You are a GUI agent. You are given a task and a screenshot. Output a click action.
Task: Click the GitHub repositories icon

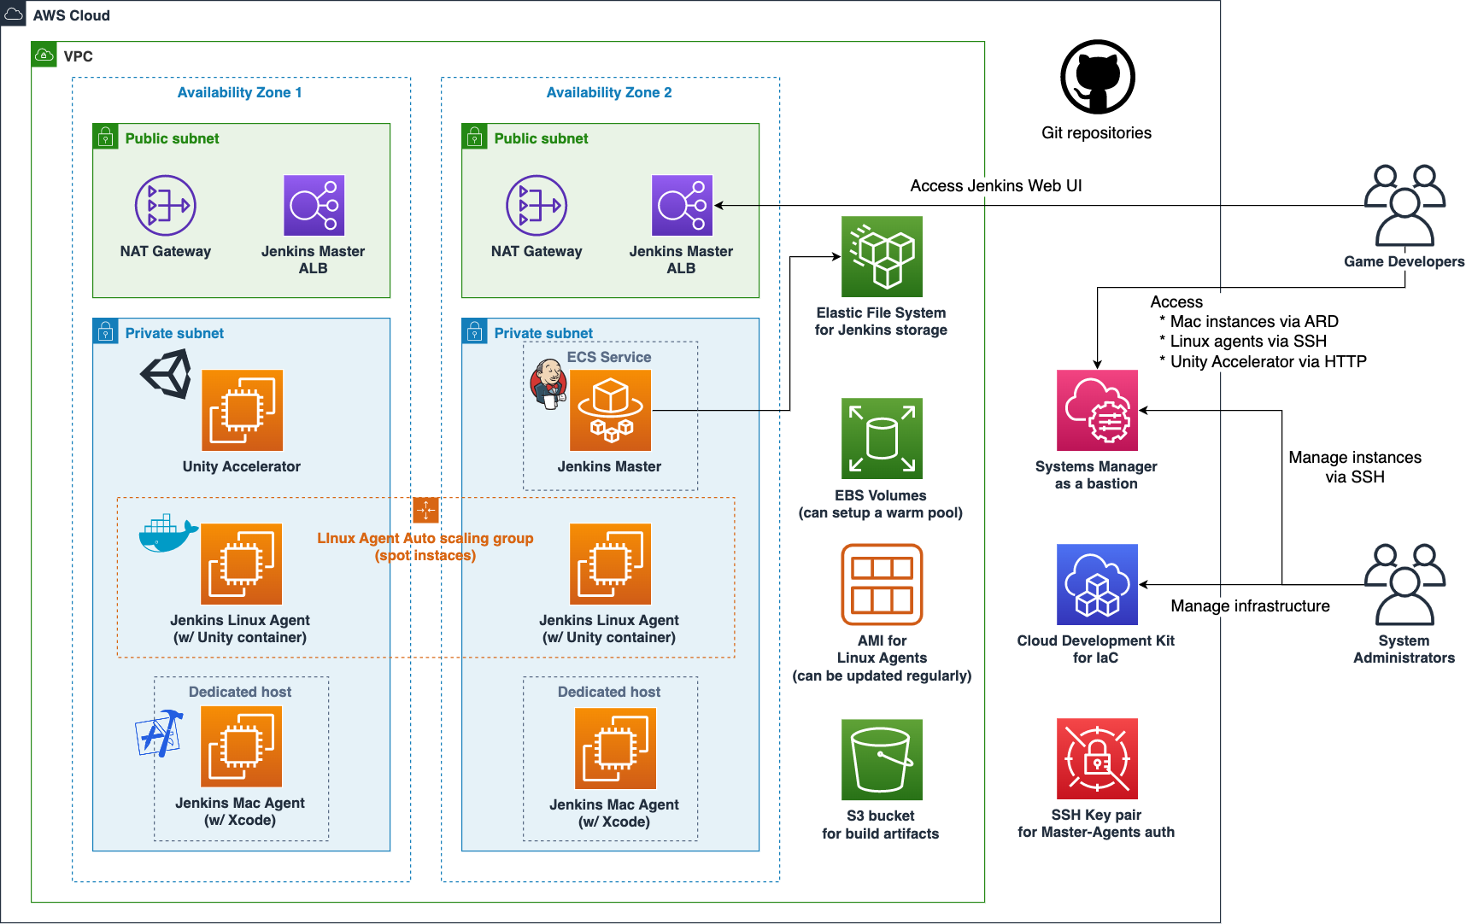pos(1096,77)
